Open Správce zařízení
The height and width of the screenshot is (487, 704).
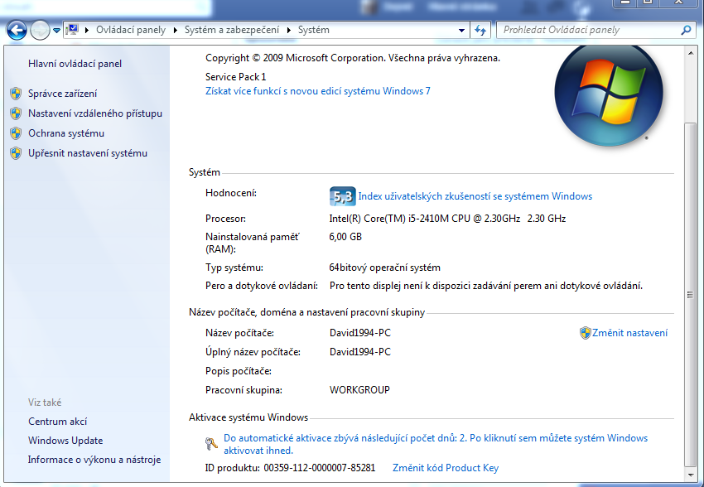point(62,94)
